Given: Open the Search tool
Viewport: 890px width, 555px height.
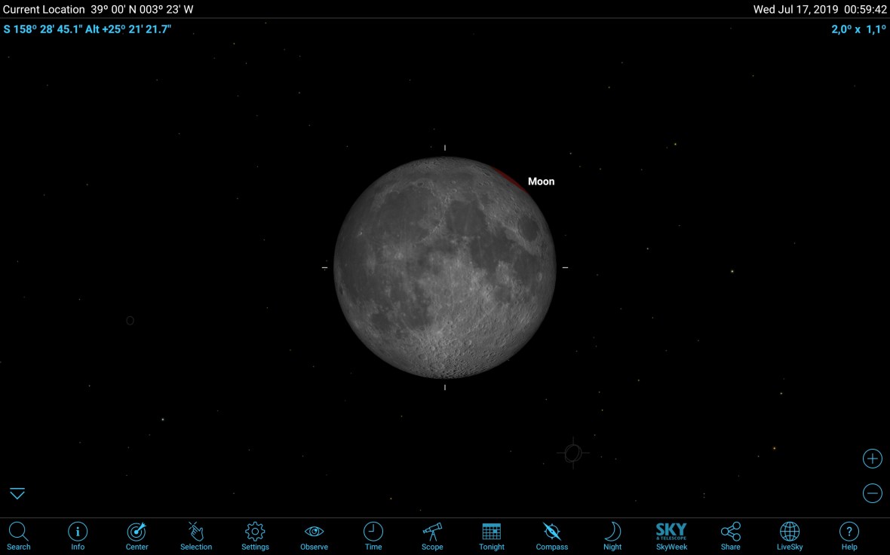Looking at the screenshot, I should tap(18, 535).
